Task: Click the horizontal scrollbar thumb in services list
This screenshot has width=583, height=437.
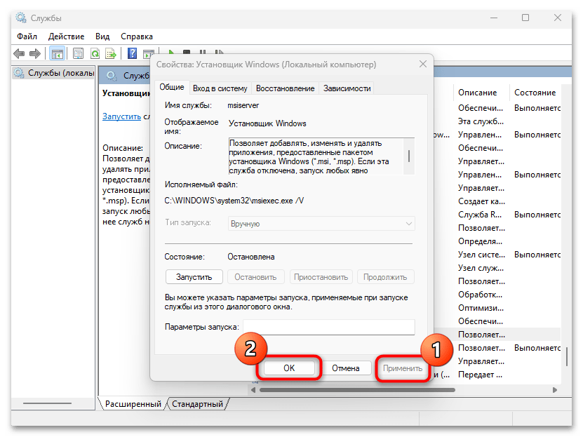Action: (x=357, y=390)
